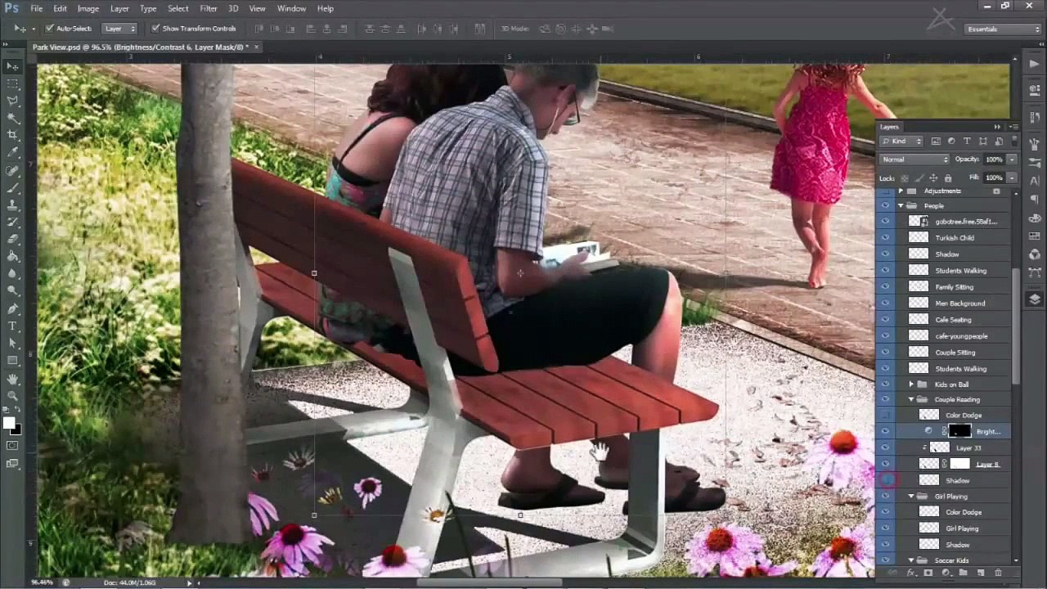Filter layers by type (T) icon
Screen dimensions: 1047x589
967,142
